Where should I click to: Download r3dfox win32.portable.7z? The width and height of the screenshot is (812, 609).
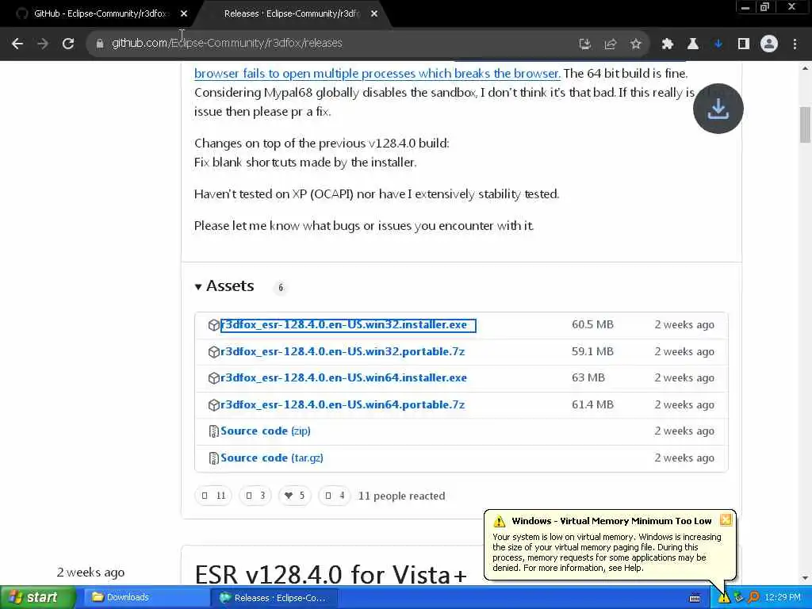tap(343, 351)
